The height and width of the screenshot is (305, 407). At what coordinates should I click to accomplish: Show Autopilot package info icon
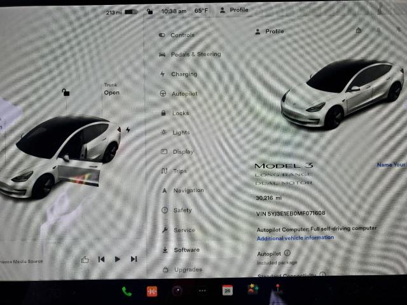pos(287,253)
